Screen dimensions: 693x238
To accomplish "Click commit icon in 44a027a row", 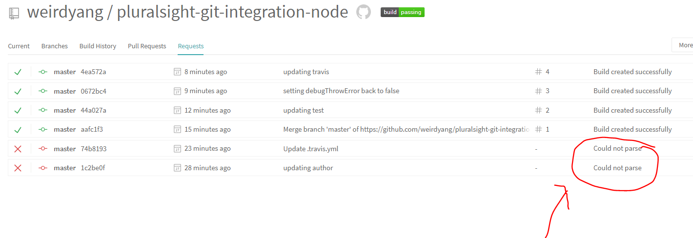I will (43, 110).
